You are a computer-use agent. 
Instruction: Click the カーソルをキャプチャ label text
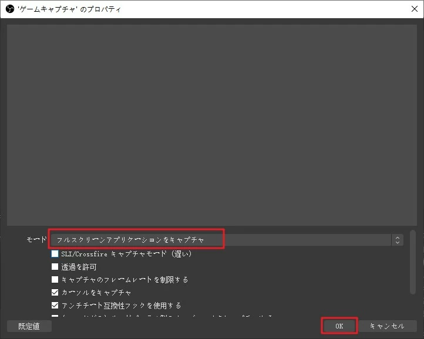(96, 293)
